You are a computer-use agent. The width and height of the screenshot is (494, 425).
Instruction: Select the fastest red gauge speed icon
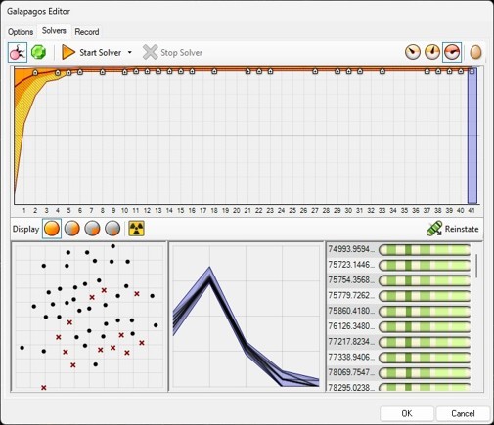coord(452,52)
